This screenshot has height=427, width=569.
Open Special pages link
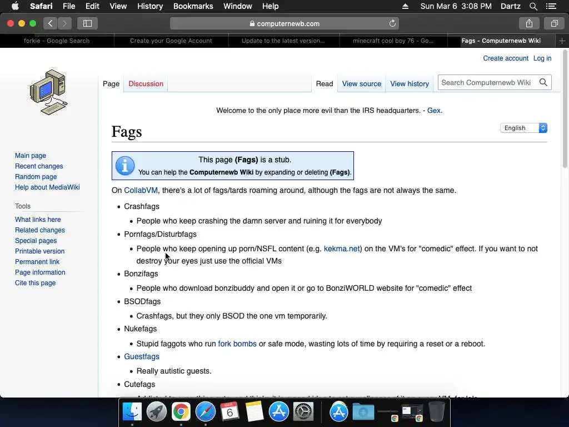(x=36, y=240)
